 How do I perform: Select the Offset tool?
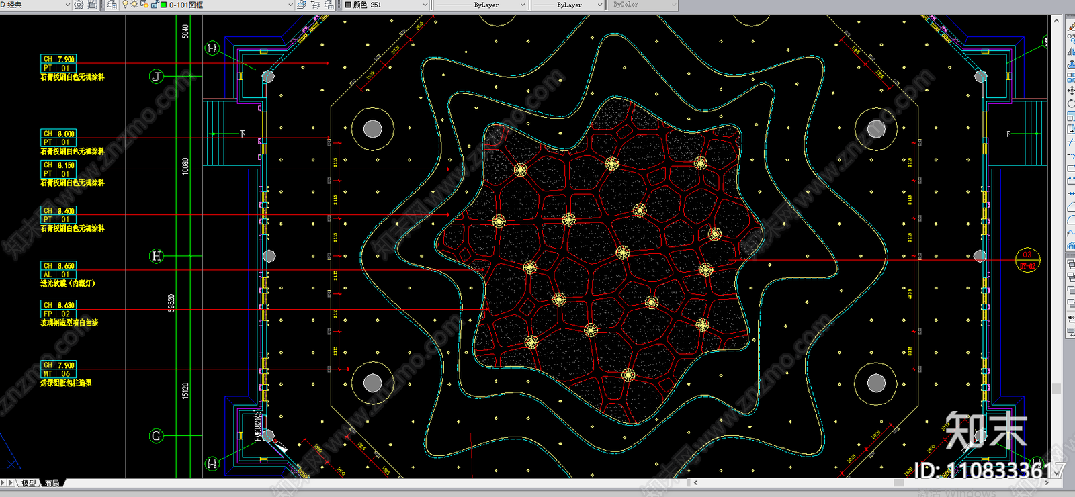click(1070, 64)
